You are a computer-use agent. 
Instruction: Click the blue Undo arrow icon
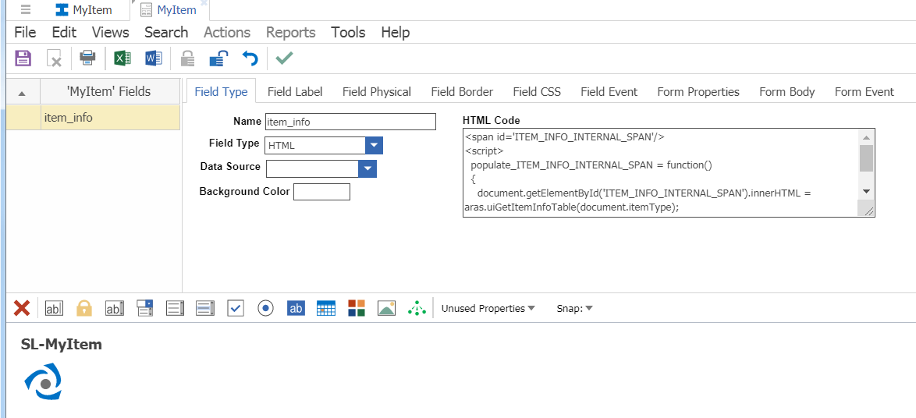pos(250,58)
